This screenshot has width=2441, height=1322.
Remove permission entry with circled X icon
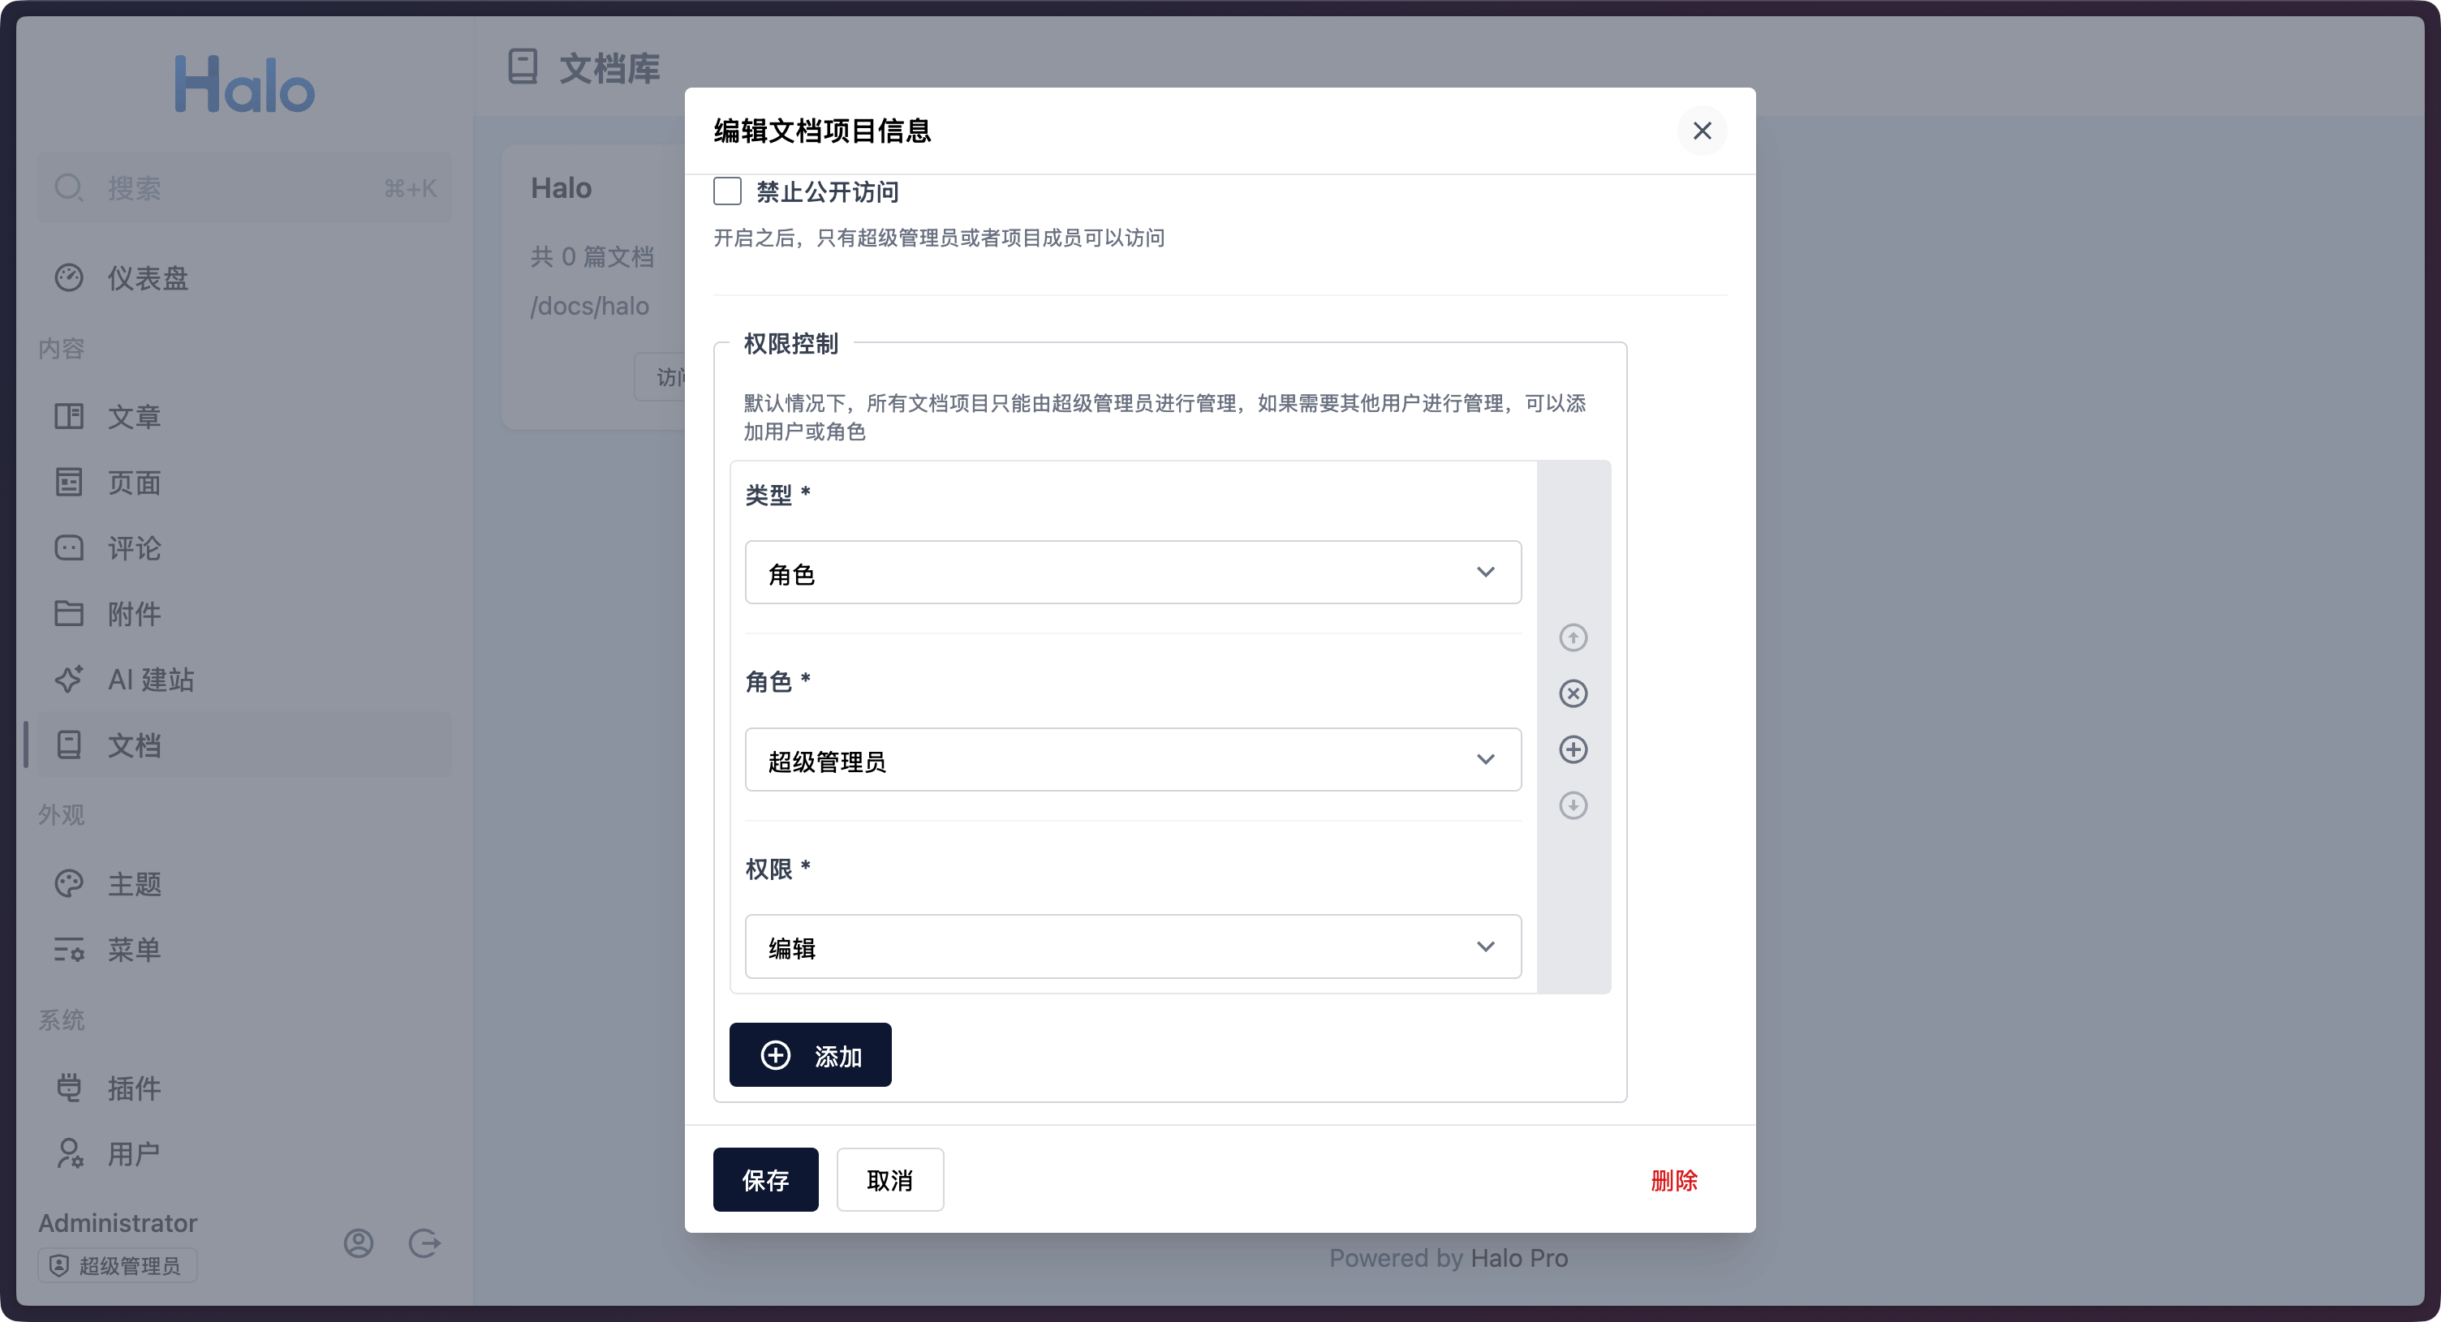[1573, 693]
